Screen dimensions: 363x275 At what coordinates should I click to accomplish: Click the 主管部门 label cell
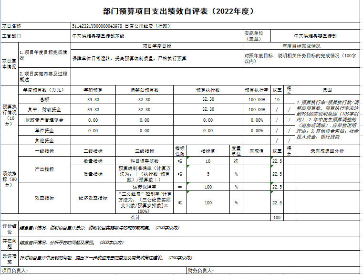click(x=36, y=36)
